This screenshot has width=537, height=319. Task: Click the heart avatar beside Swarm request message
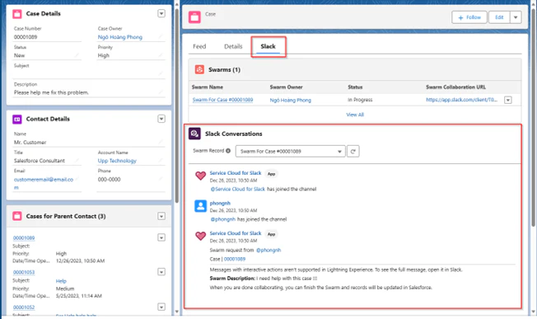200,236
